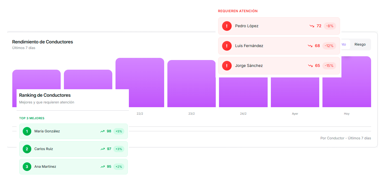Click the -15% badge for Jorge Sánchez
The width and height of the screenshot is (381, 194).
click(329, 66)
